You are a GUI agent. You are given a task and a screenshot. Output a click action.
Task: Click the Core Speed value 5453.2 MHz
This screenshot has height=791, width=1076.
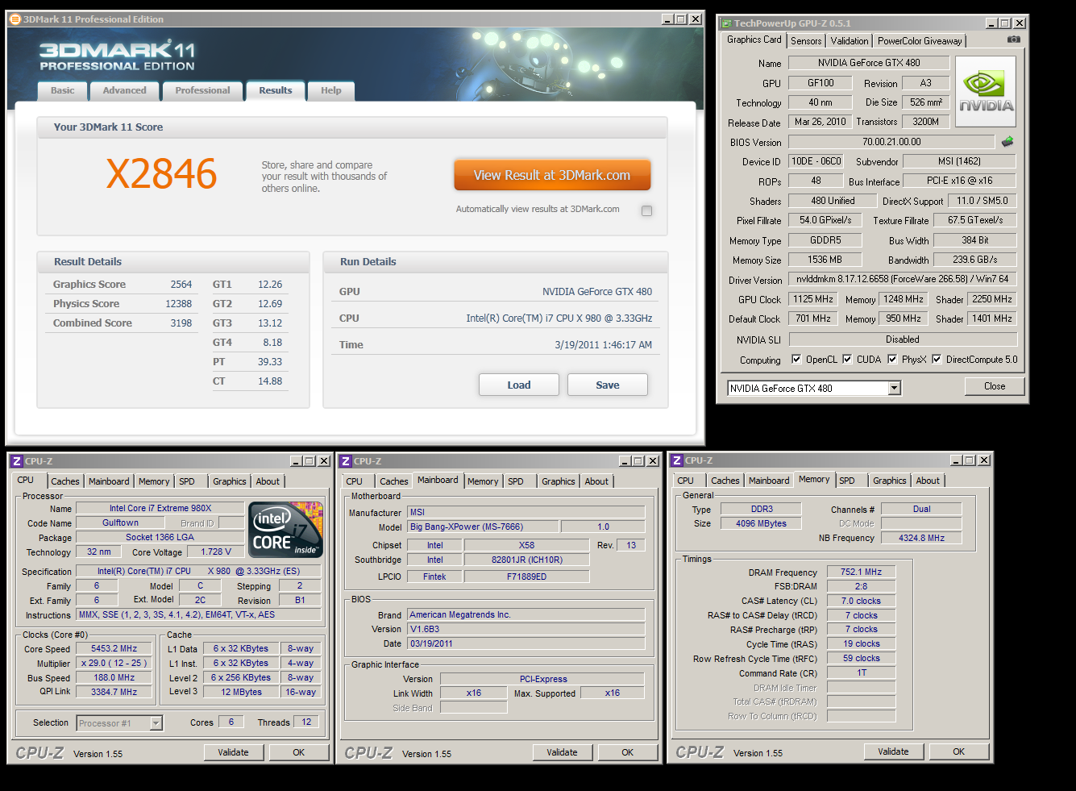click(114, 648)
